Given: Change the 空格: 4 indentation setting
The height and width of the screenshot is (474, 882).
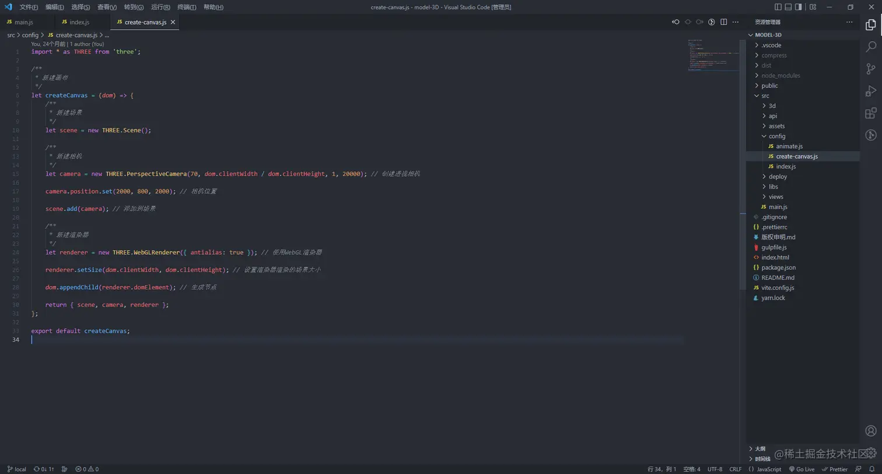Looking at the screenshot, I should coord(692,469).
